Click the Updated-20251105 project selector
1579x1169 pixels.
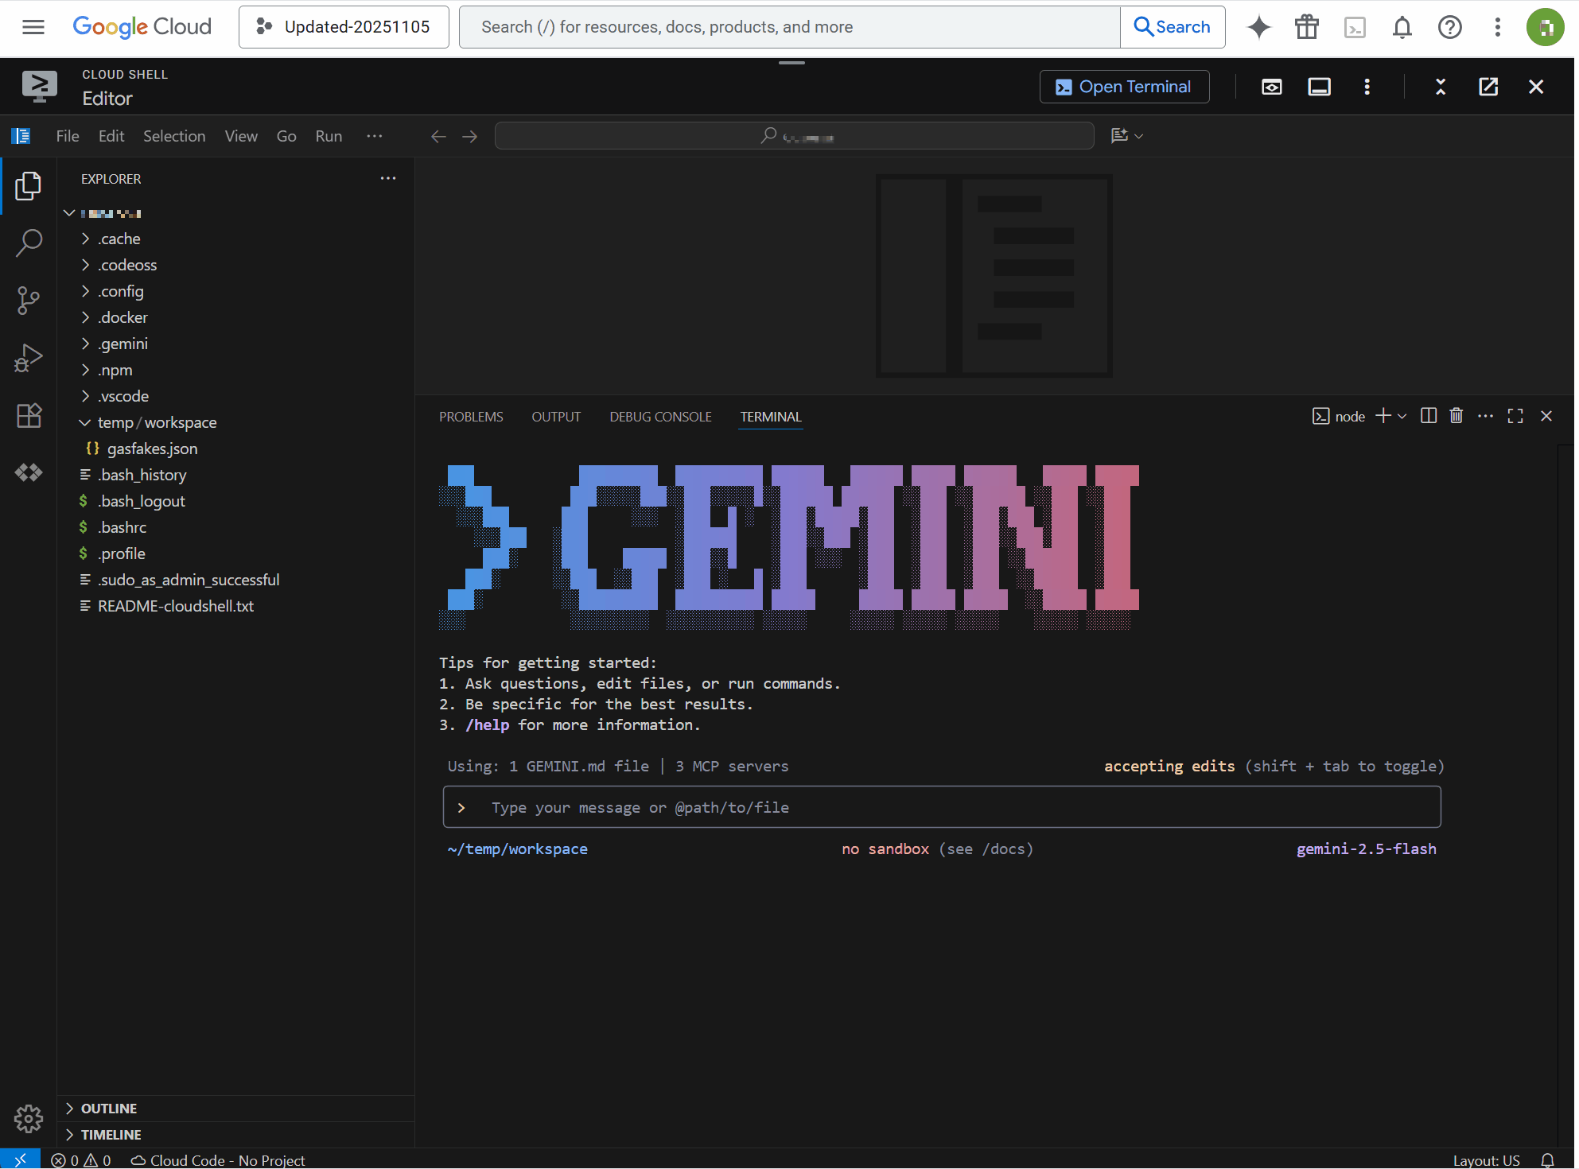pyautogui.click(x=344, y=27)
